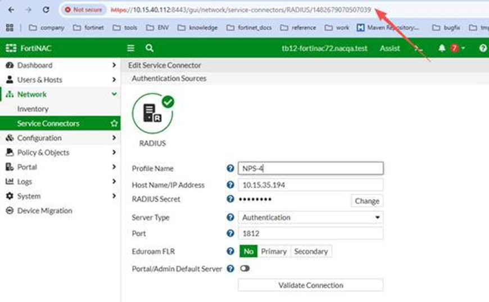Click the FortiNAC logo icon
489x302 pixels.
point(11,48)
